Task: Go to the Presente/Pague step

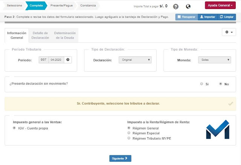Action: (61, 6)
